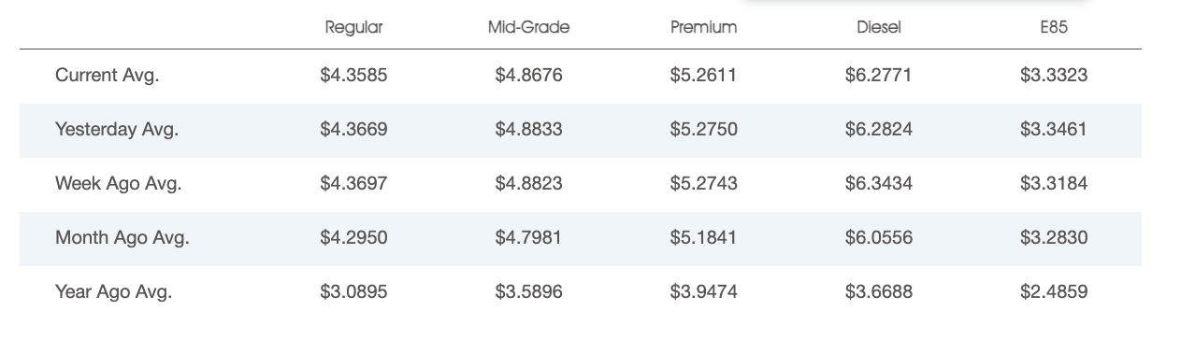Click yesterday Premium price $5.2750
Screen dimensions: 1195x339
point(703,130)
